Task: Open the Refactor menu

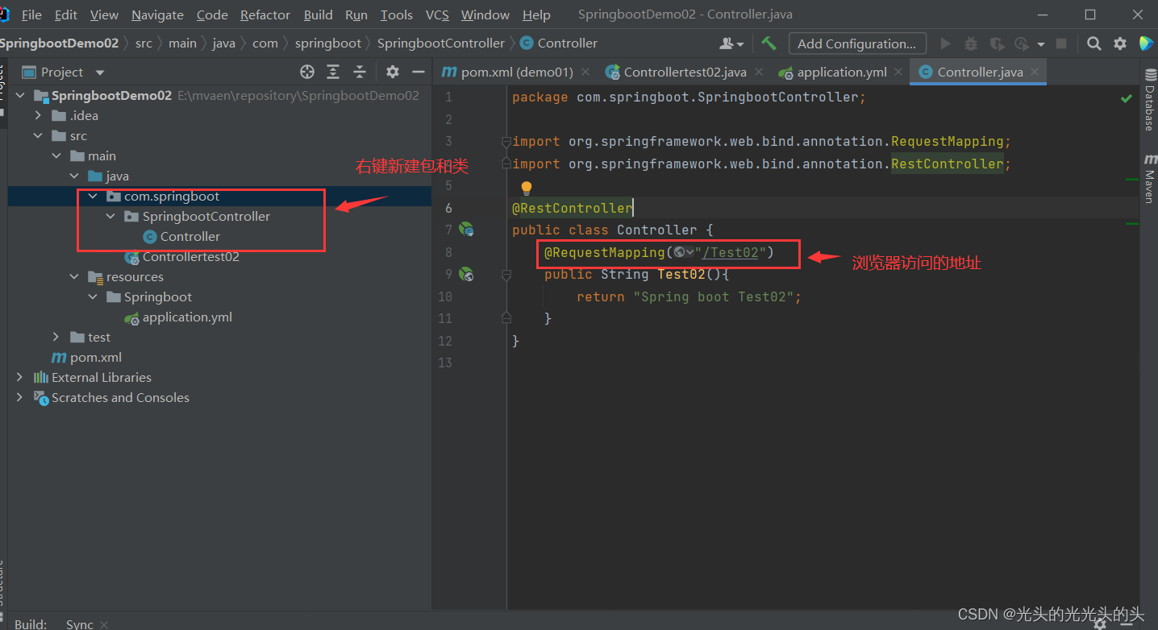Action: coord(265,15)
